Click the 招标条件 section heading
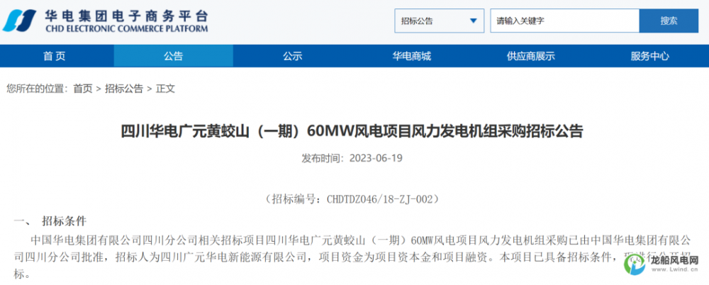709x285 pixels. [x=64, y=221]
